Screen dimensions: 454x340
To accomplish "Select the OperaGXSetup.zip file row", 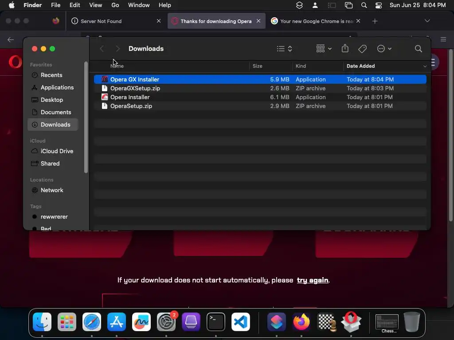I will click(x=260, y=88).
